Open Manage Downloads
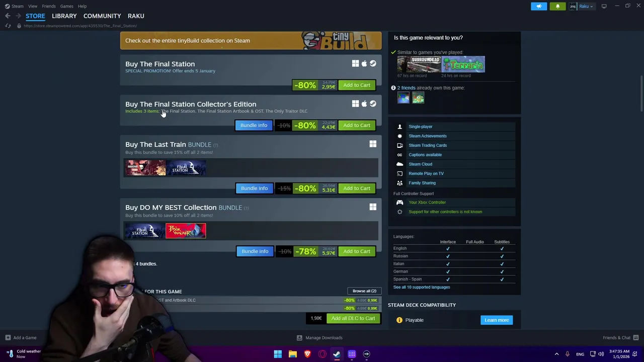 [x=319, y=338]
